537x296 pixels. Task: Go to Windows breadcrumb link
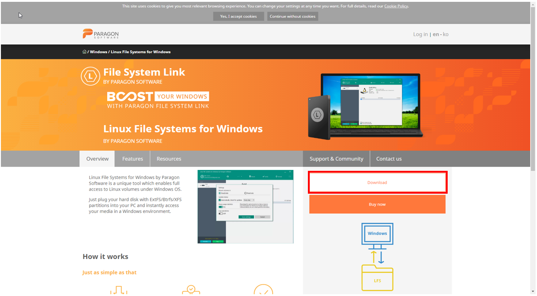99,52
